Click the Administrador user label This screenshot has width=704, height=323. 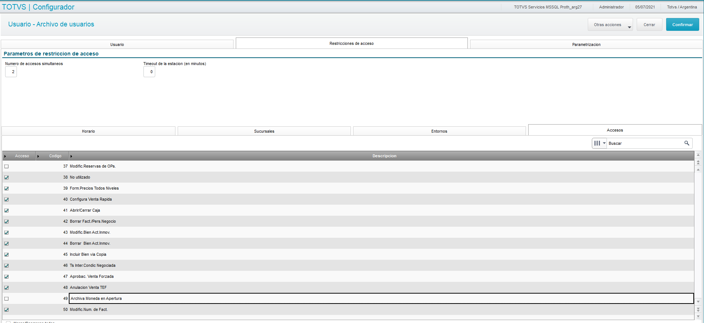(x=611, y=7)
